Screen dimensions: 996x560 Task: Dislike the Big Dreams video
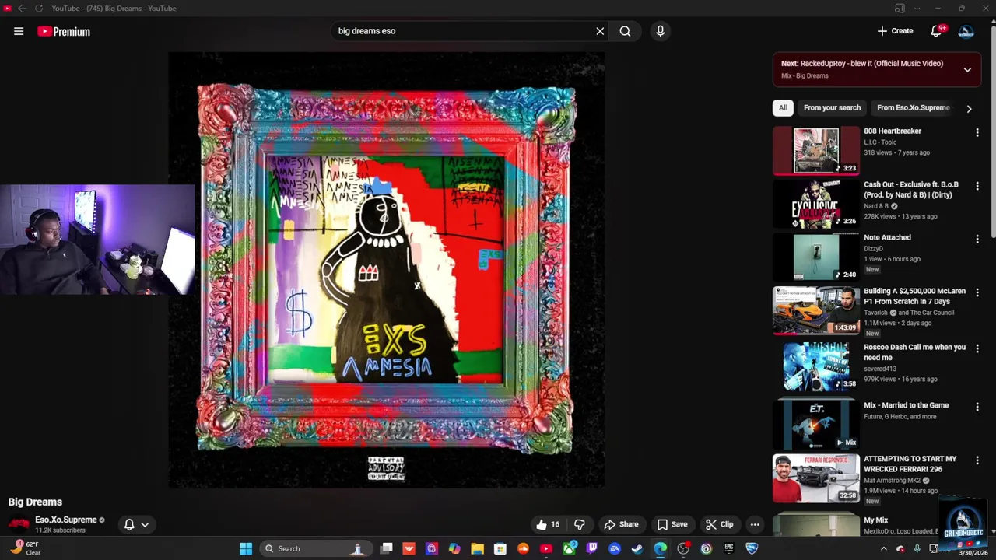click(579, 525)
